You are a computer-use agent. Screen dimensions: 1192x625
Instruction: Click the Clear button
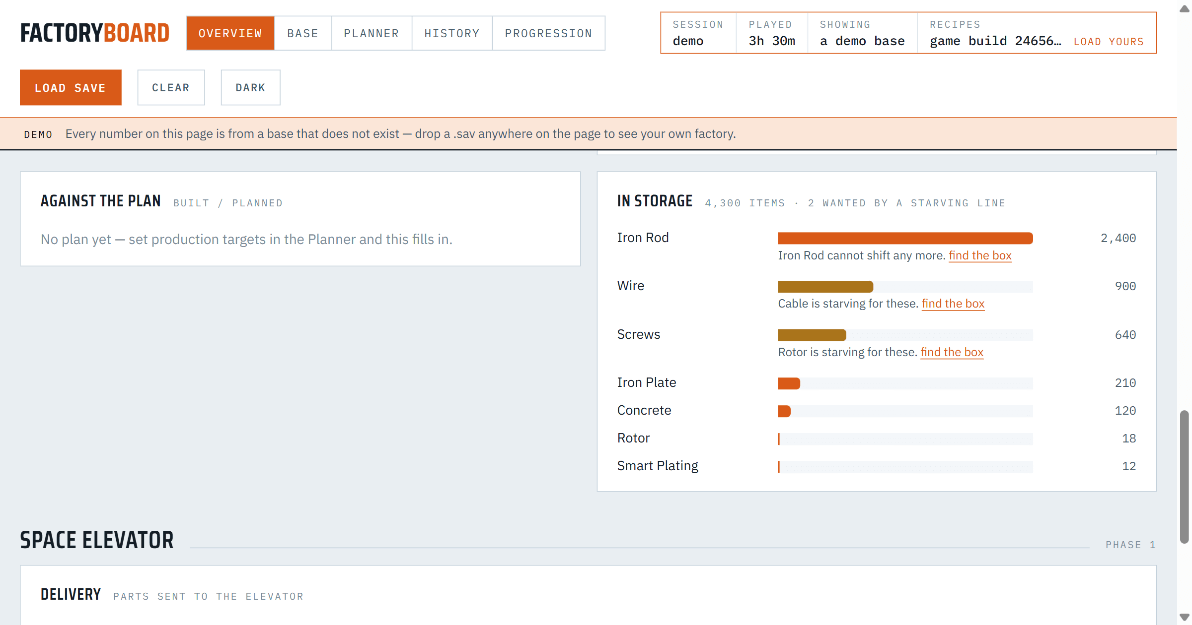pos(171,87)
